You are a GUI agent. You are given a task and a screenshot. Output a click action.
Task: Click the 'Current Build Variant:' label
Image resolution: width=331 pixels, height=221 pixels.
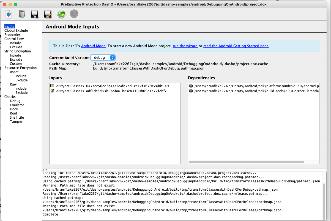(69, 58)
